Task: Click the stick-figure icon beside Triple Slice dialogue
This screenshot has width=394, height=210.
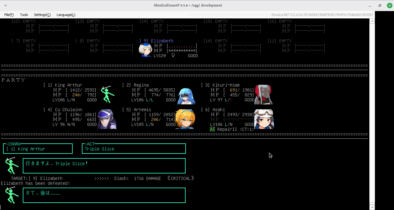Action: pos(12,166)
